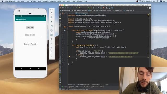Collapse the onCreate function fold marker
This screenshot has height=94, width=167.
[67, 30]
